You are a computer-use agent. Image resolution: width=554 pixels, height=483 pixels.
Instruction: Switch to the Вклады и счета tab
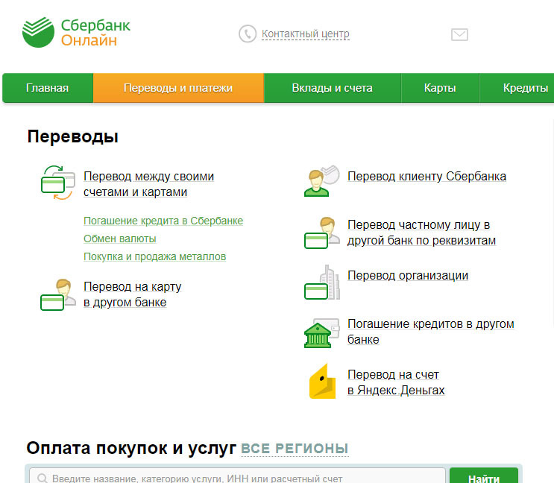[332, 88]
